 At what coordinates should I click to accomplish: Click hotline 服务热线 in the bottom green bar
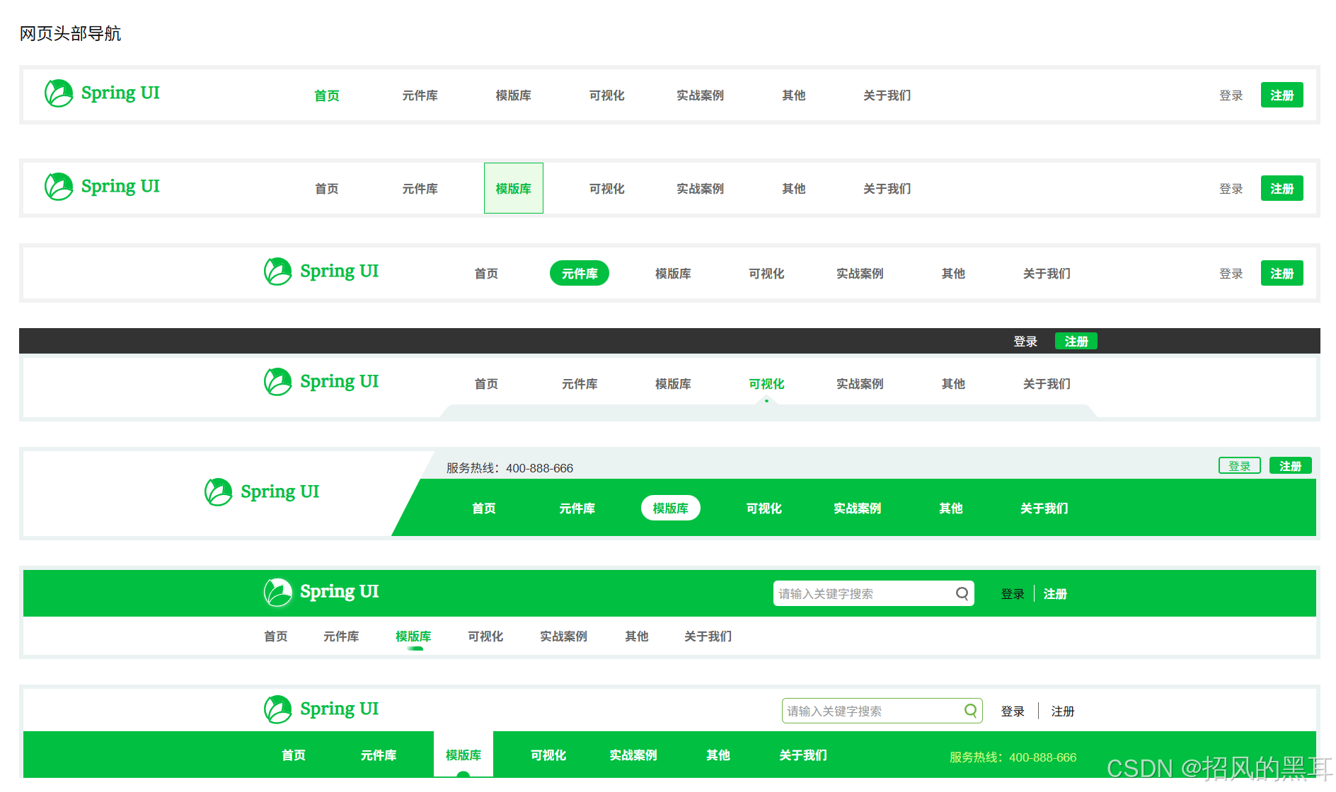pos(1013,757)
